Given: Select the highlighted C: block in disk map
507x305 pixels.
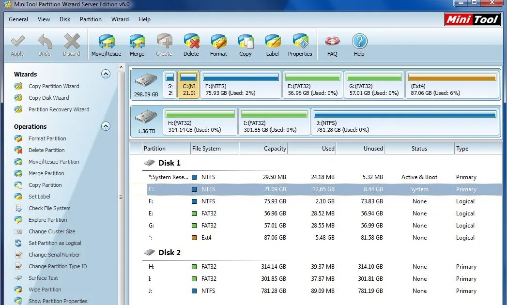Looking at the screenshot, I should [x=188, y=85].
